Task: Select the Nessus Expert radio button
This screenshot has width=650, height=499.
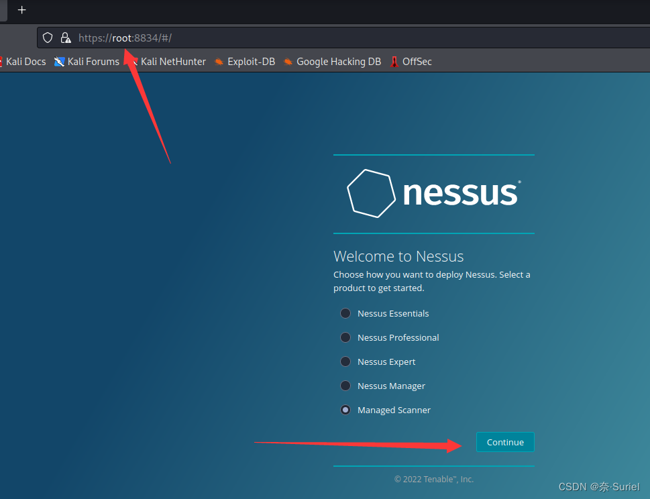Action: click(345, 362)
